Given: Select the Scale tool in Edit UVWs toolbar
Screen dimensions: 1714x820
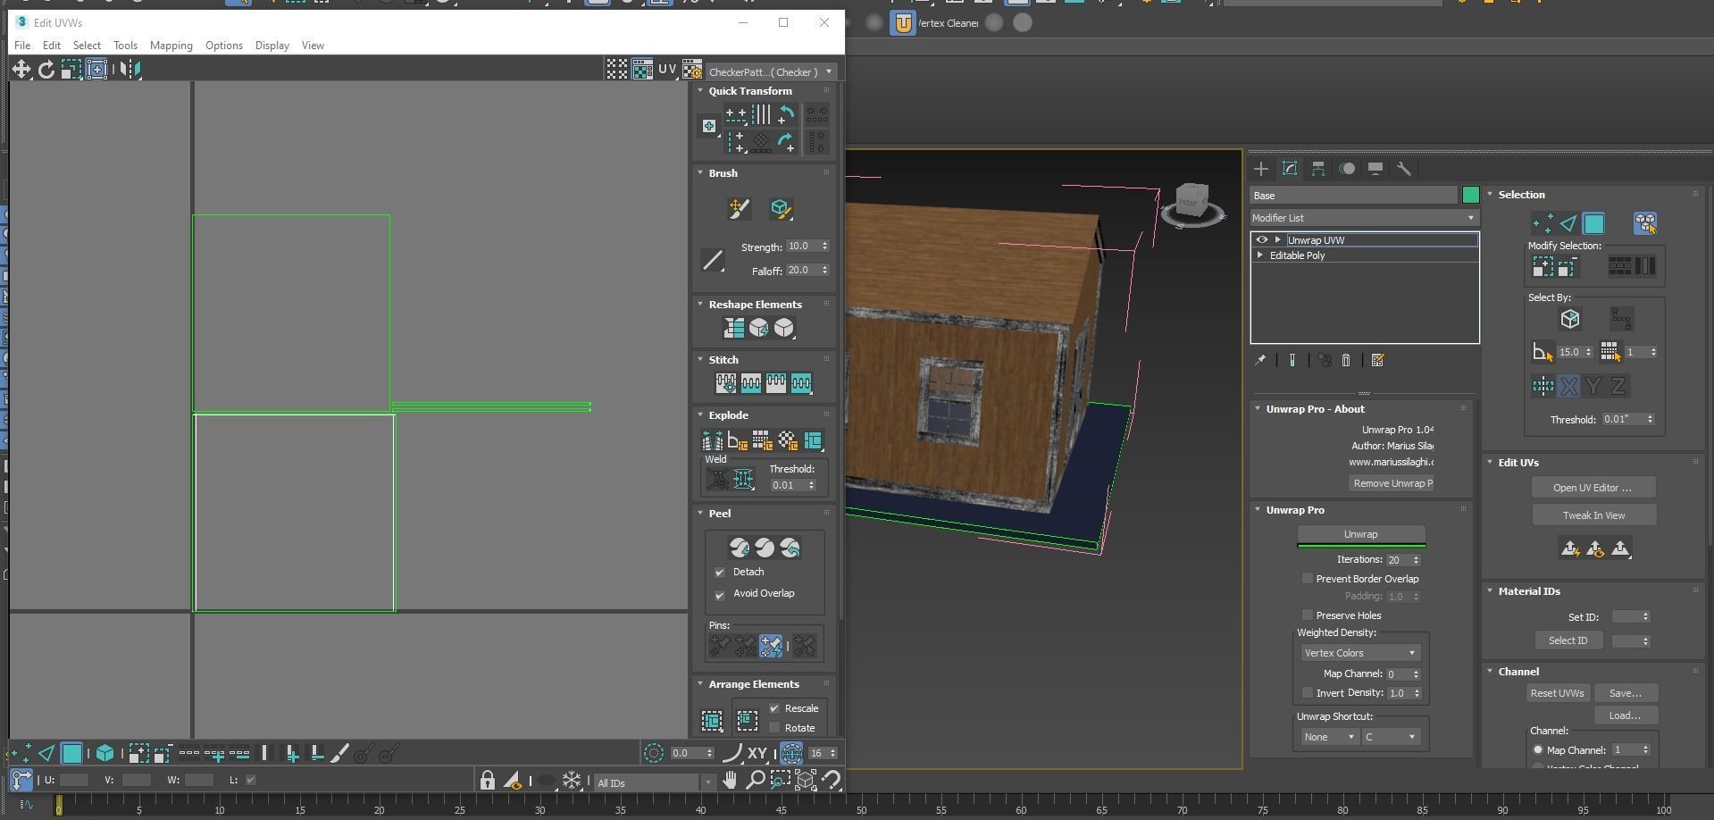Looking at the screenshot, I should pos(71,69).
